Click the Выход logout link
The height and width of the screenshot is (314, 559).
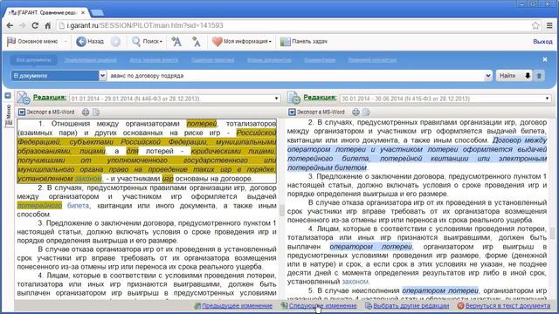pos(542,42)
